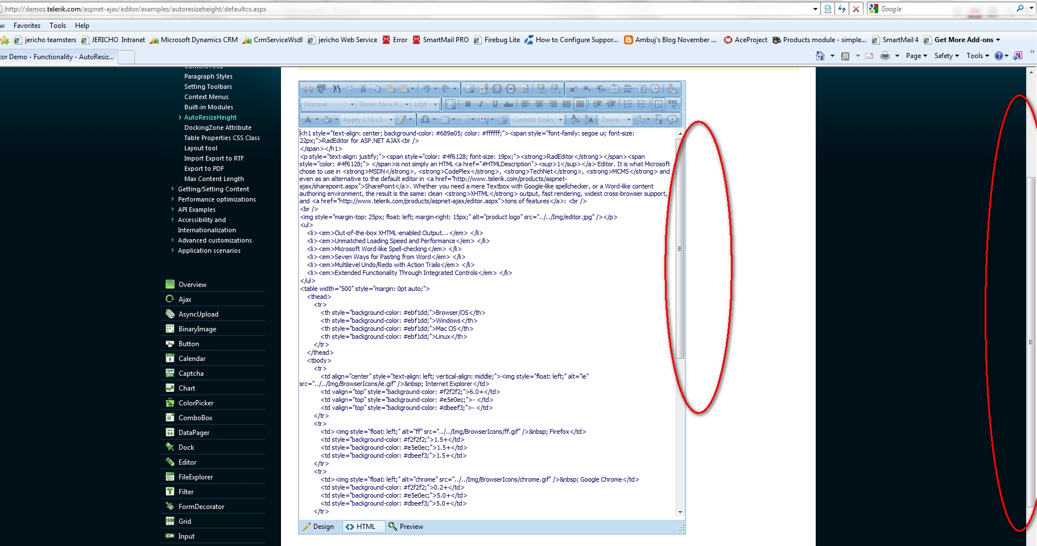This screenshot has height=546, width=1037.
Task: Click the browser Home icon
Action: coord(820,56)
